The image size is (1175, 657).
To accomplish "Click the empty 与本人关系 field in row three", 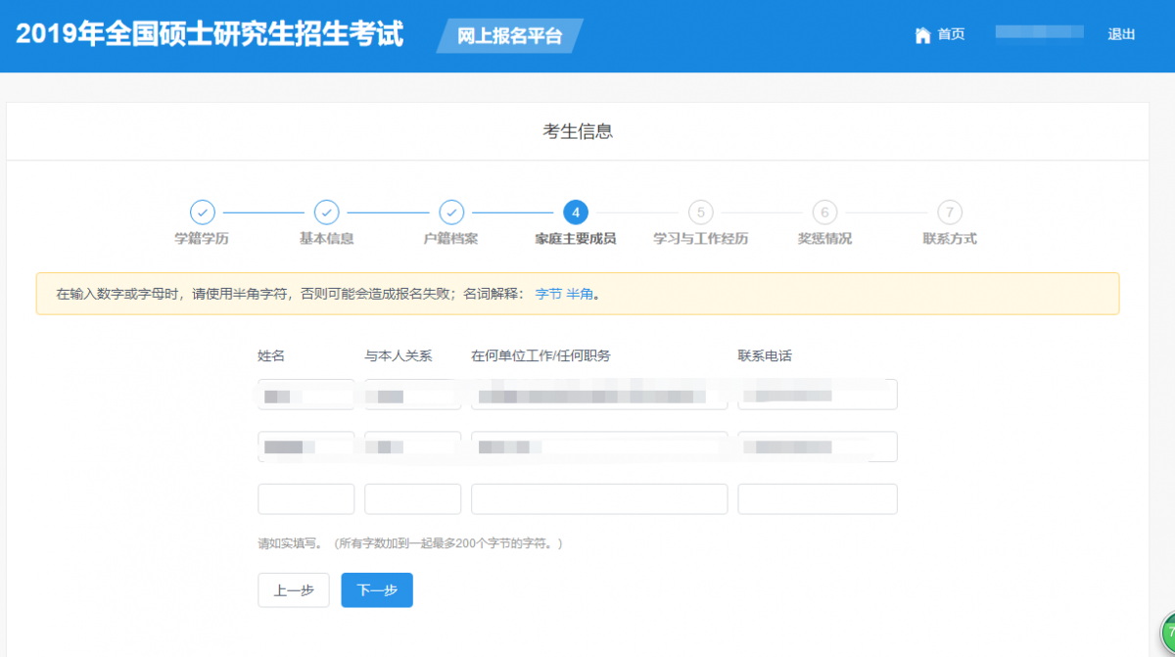I will pyautogui.click(x=412, y=498).
